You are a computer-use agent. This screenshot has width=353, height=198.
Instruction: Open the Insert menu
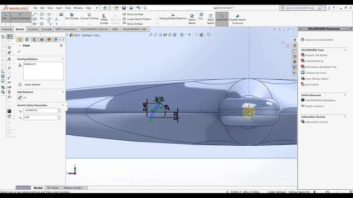(x=59, y=8)
